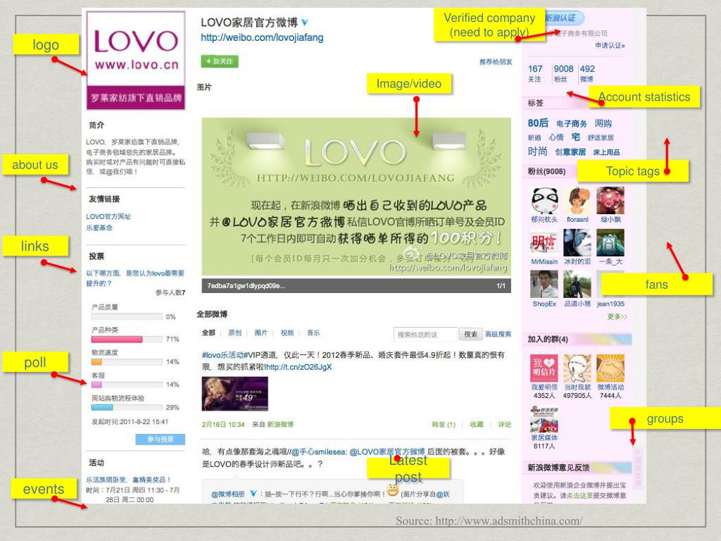Open fan avatar 品道小猪
Viewport: 721px width, 541px height.
pos(577,285)
